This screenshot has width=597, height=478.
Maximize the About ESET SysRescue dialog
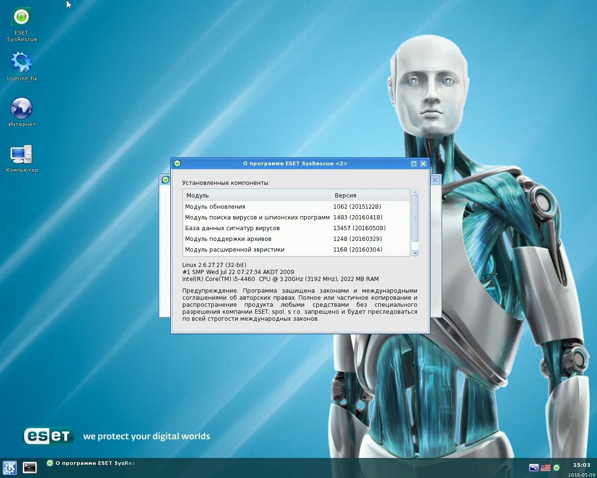414,163
